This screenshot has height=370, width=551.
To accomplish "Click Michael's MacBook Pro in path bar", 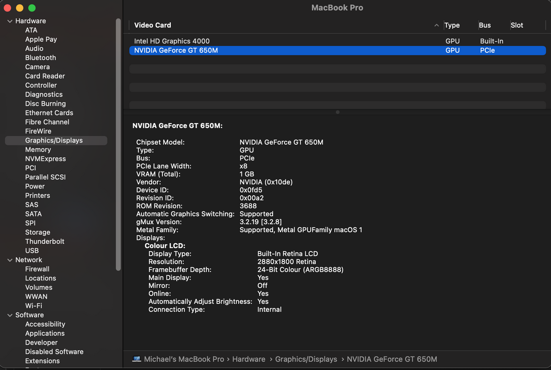I will point(184,359).
